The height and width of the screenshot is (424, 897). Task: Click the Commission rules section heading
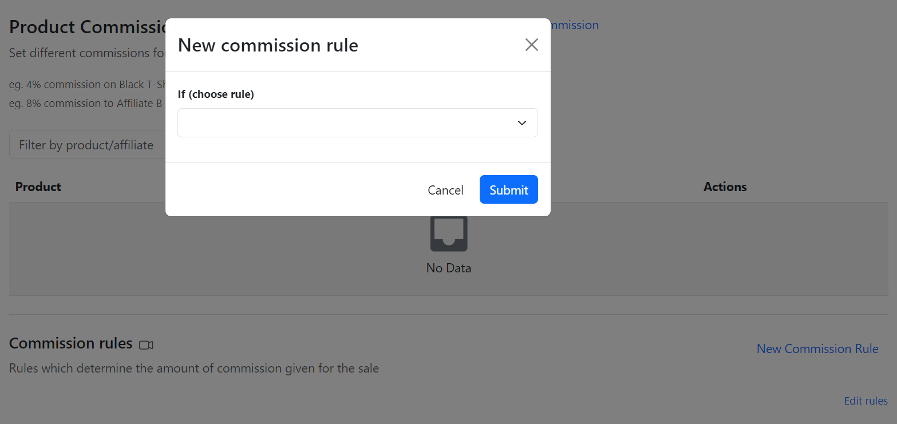[x=71, y=343]
